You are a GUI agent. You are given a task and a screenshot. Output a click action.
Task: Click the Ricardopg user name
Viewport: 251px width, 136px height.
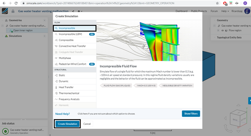[x=237, y=11]
